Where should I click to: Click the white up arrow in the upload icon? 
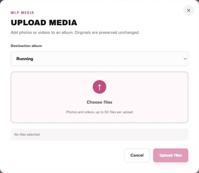pyautogui.click(x=99, y=87)
